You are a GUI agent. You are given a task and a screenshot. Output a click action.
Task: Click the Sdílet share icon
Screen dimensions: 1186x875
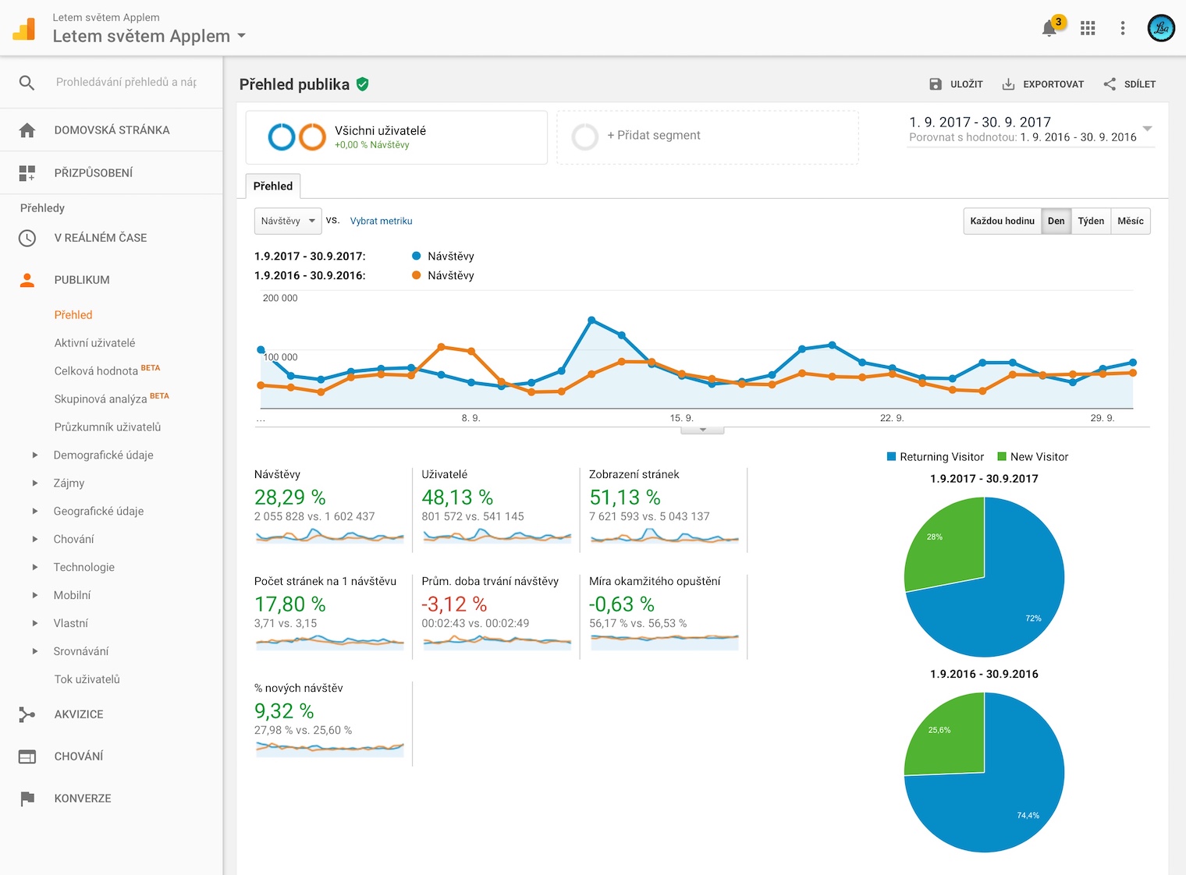(1110, 84)
